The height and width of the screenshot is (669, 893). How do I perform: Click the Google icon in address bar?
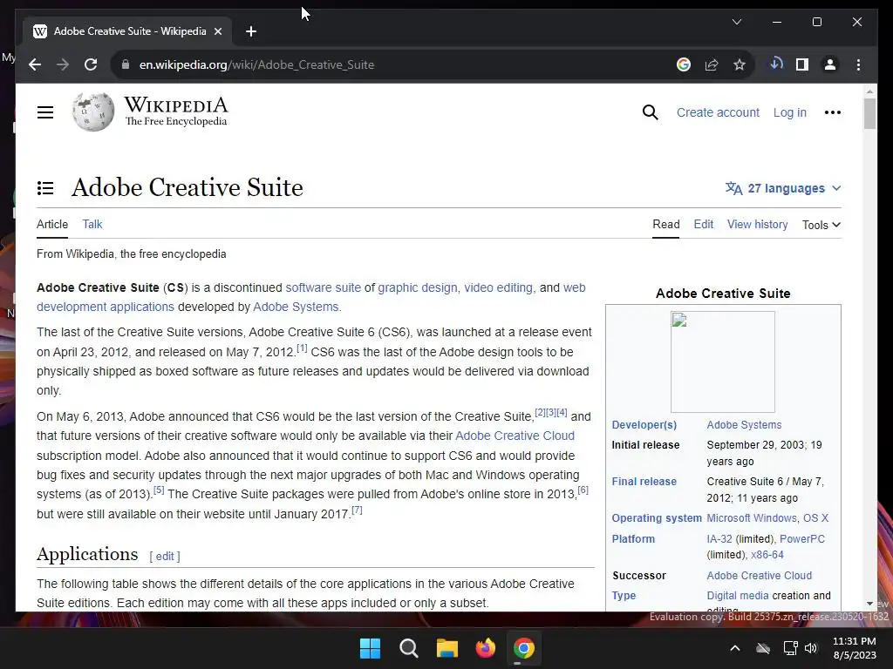pos(684,64)
